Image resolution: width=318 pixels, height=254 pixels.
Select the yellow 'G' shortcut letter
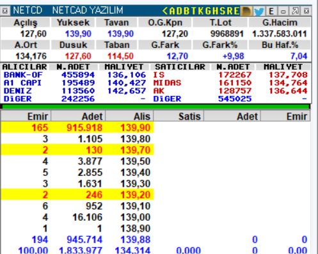[x=208, y=11]
